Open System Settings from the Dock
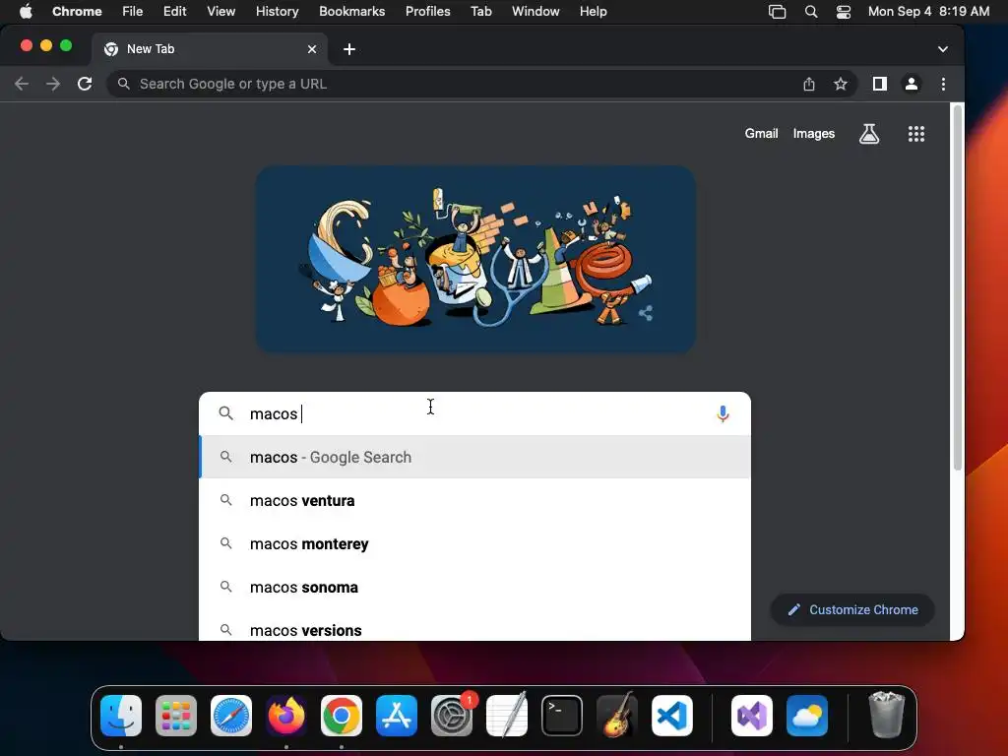This screenshot has height=756, width=1008. coord(452,716)
